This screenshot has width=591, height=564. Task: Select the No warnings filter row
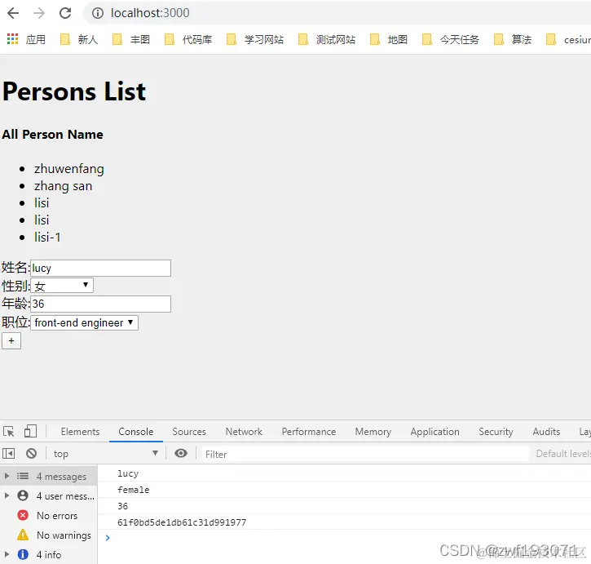49,535
